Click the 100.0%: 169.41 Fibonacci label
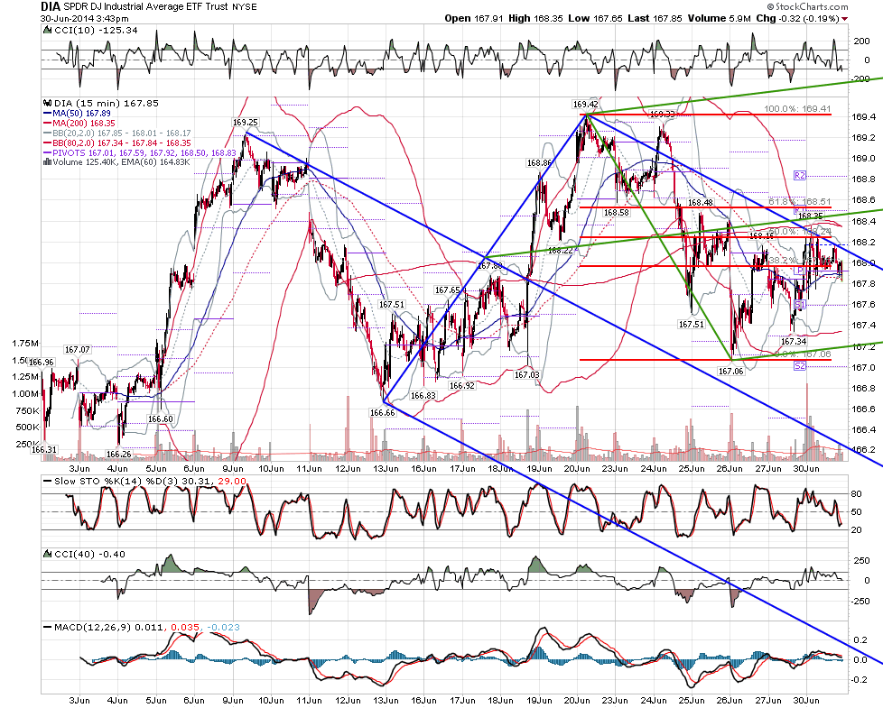Image resolution: width=883 pixels, height=708 pixels. (797, 108)
